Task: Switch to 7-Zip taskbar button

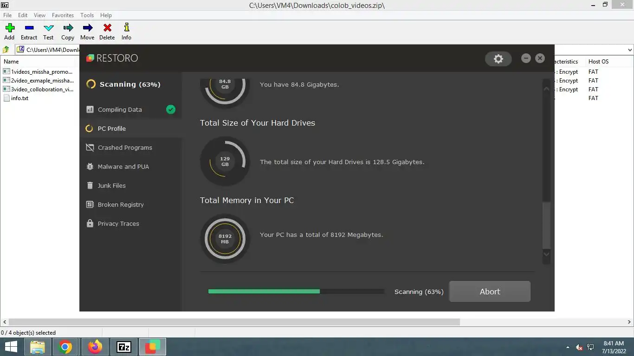Action: (x=124, y=347)
